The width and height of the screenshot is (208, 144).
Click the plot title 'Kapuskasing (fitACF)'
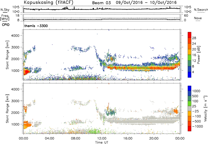[49, 2]
